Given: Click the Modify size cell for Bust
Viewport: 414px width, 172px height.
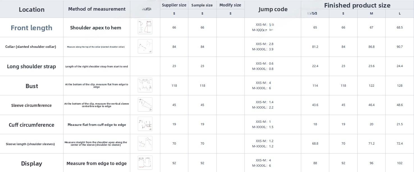Looking at the screenshot, I should (x=230, y=86).
